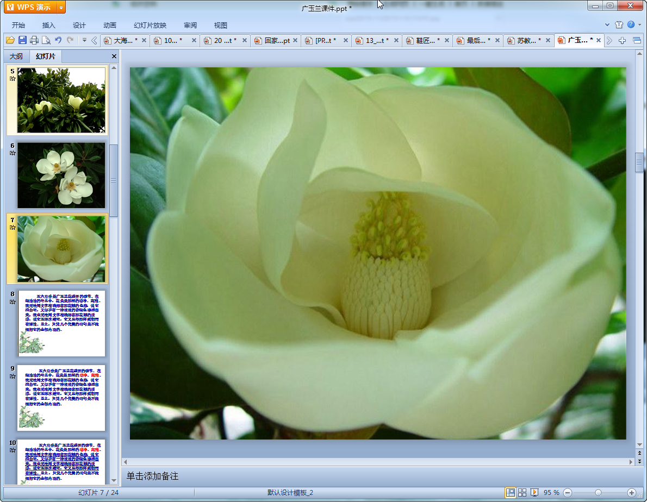647x502 pixels.
Task: Open Print Preview from quick toolbar
Action: (x=46, y=40)
